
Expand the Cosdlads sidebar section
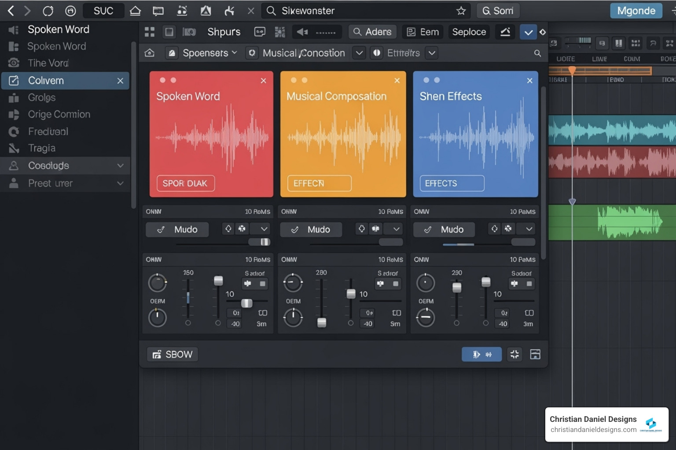click(x=120, y=166)
